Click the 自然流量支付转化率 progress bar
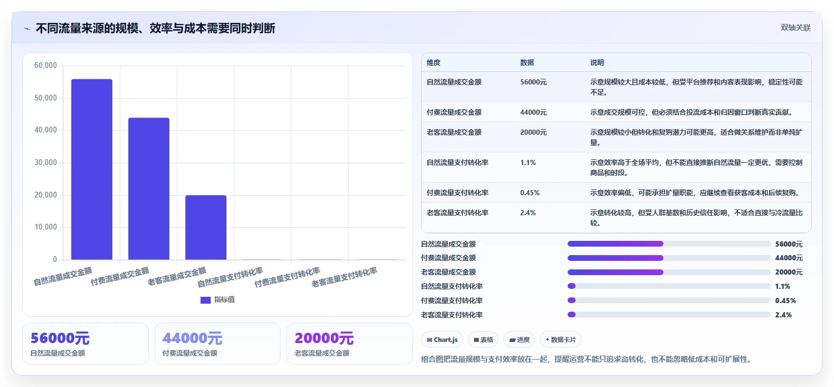The height and width of the screenshot is (387, 834). (x=669, y=286)
